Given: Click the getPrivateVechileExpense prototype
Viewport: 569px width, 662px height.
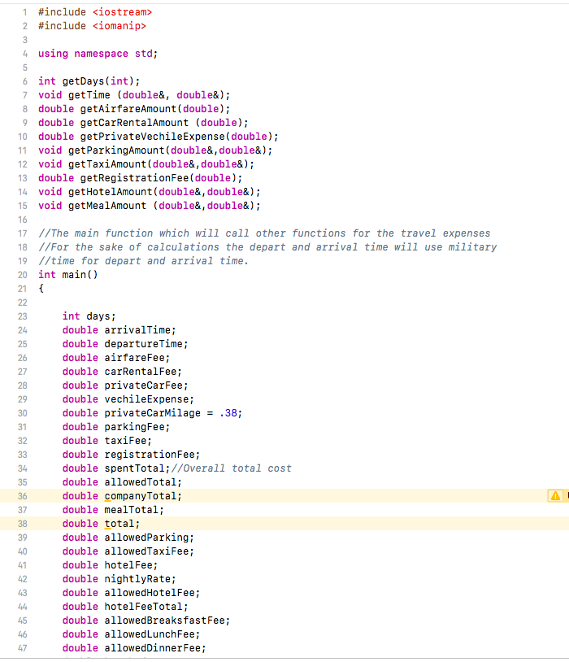Looking at the screenshot, I should pyautogui.click(x=159, y=137).
